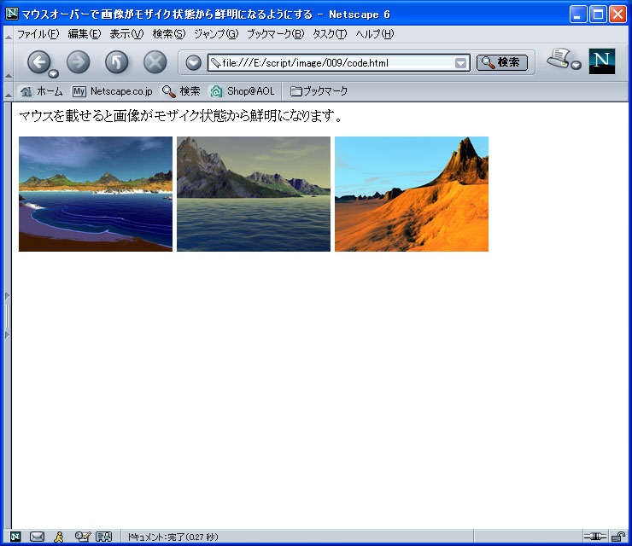Click the Netscape icon in the title bar
Image resolution: width=632 pixels, height=546 pixels.
tap(12, 14)
